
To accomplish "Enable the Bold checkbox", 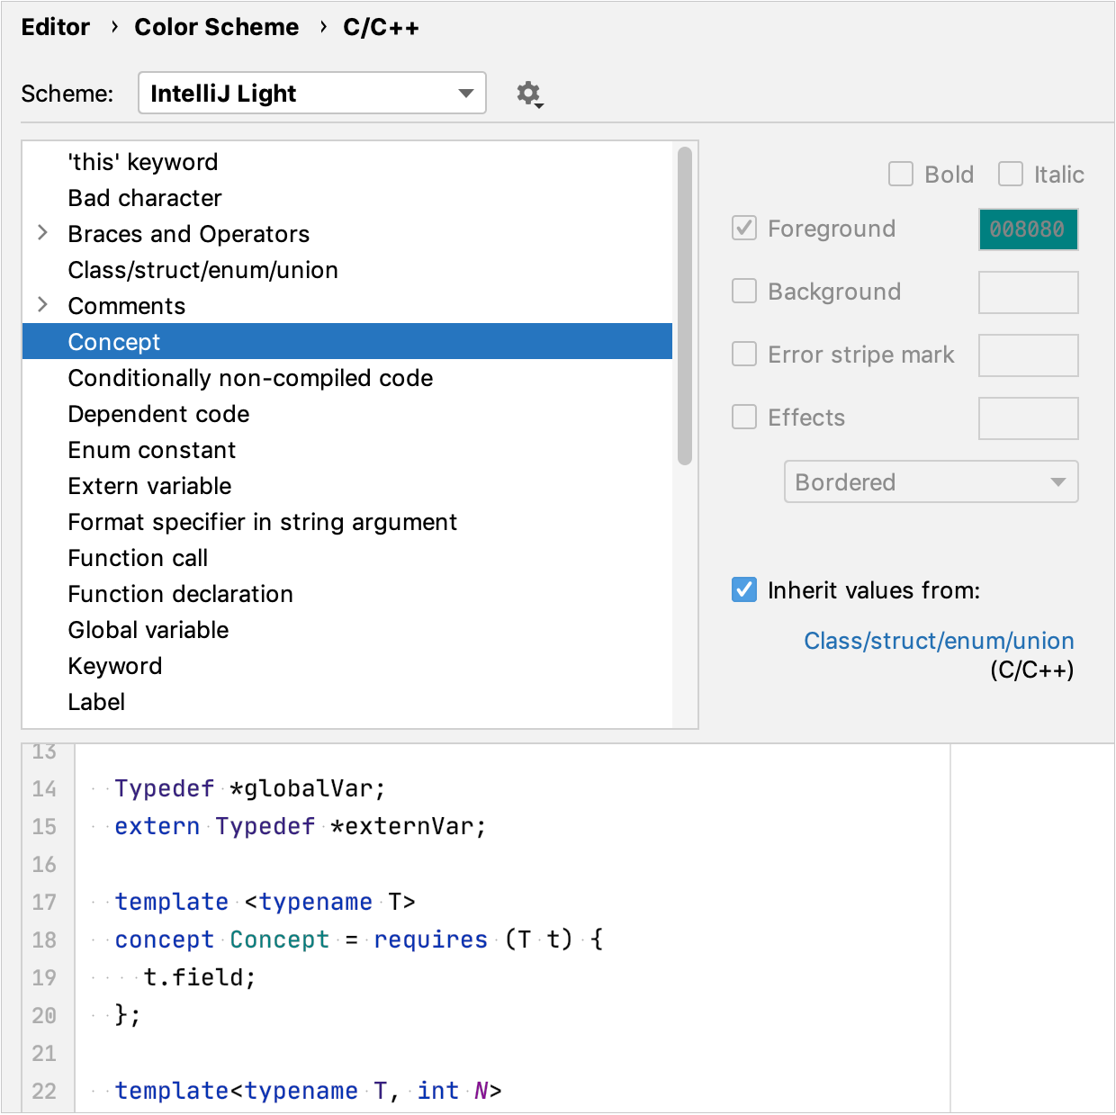I will point(900,174).
